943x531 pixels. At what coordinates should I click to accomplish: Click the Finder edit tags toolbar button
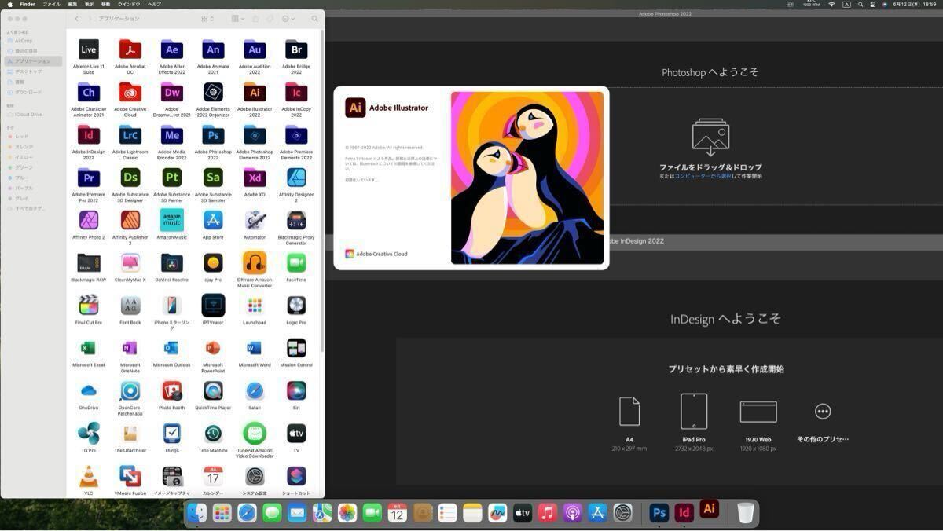270,19
